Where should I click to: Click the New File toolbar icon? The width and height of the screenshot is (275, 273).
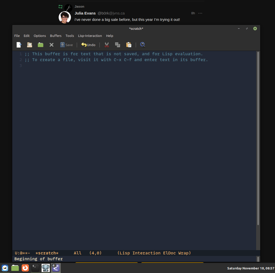pos(19,45)
